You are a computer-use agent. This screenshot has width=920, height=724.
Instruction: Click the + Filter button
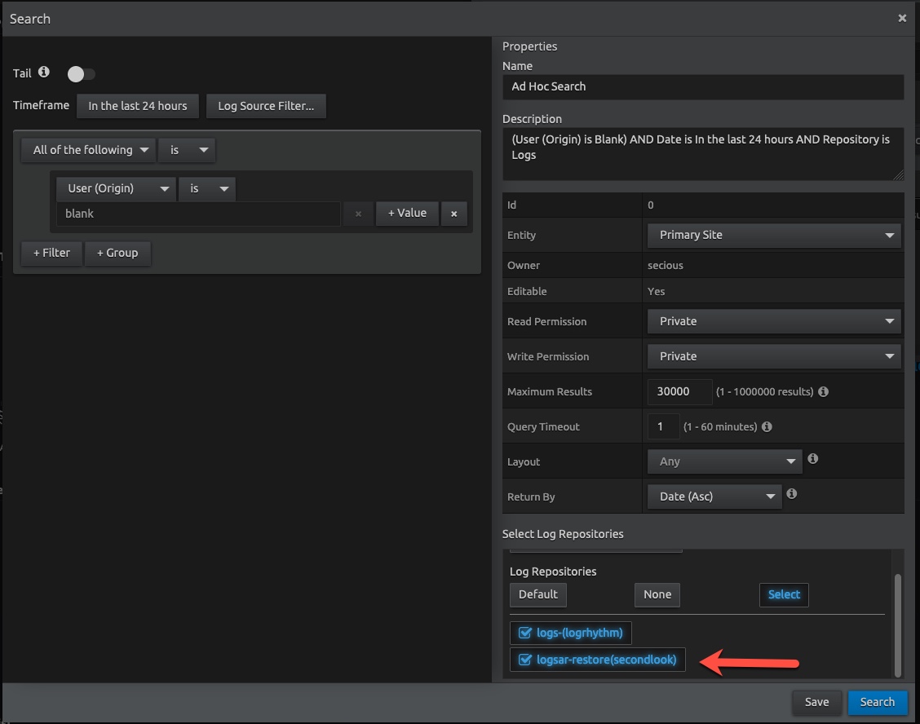[x=51, y=253]
